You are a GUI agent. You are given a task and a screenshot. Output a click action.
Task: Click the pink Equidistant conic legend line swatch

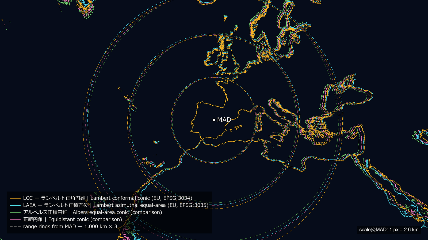pyautogui.click(x=15, y=220)
